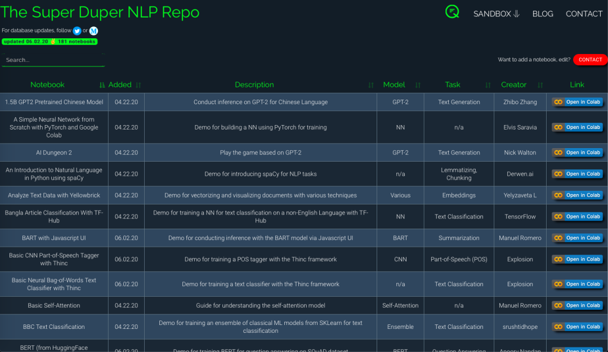Click 'Lemmatizing, Chunking' task cell
The width and height of the screenshot is (608, 352).
tap(459, 174)
